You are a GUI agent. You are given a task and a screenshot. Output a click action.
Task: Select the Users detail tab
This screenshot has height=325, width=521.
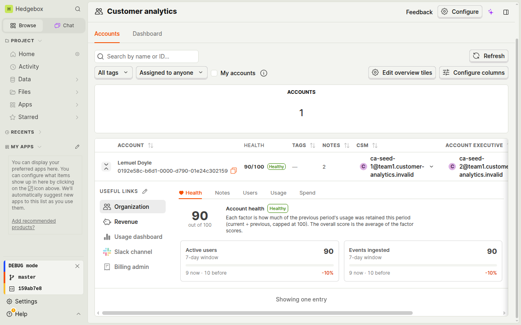click(250, 193)
